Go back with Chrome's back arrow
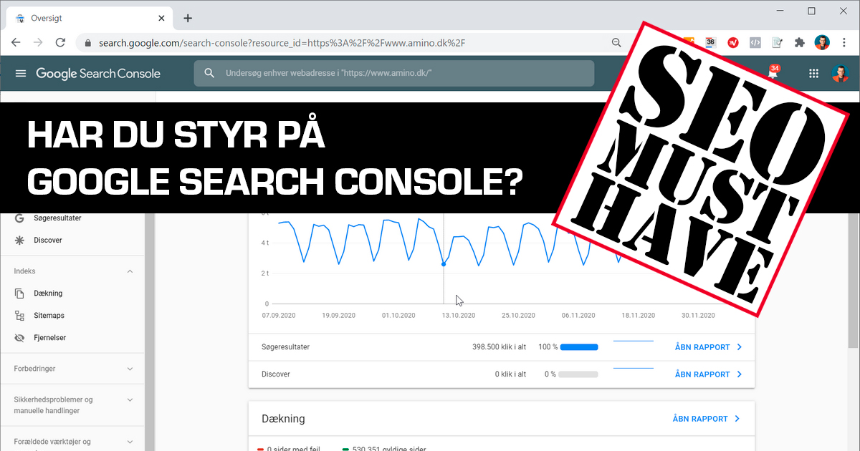The width and height of the screenshot is (860, 451). [16, 43]
